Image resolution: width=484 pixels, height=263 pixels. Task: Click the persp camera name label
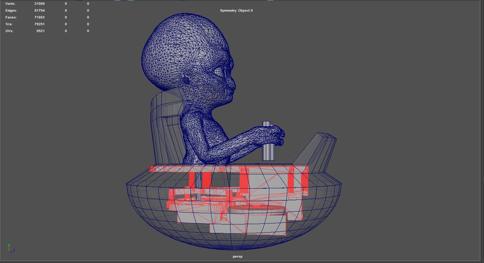[x=238, y=257]
